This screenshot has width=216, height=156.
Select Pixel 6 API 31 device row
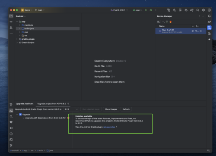point(181,31)
